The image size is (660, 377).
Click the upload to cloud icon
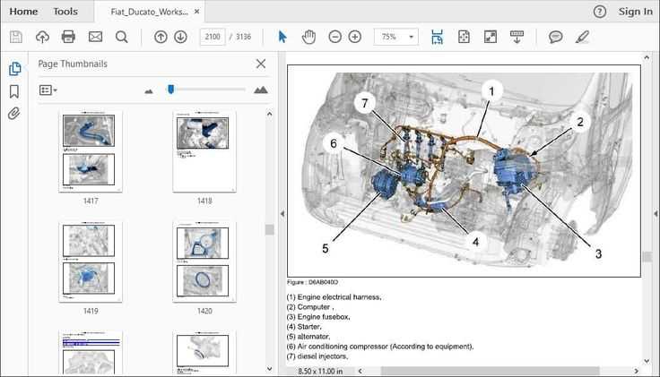42,37
